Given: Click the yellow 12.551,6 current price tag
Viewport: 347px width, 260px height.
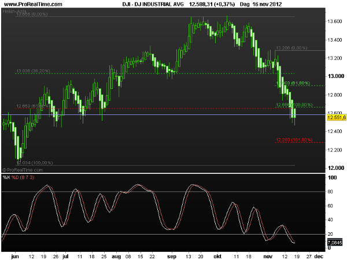Looking at the screenshot, I should (x=335, y=117).
